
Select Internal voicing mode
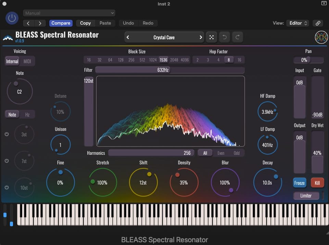coord(12,62)
